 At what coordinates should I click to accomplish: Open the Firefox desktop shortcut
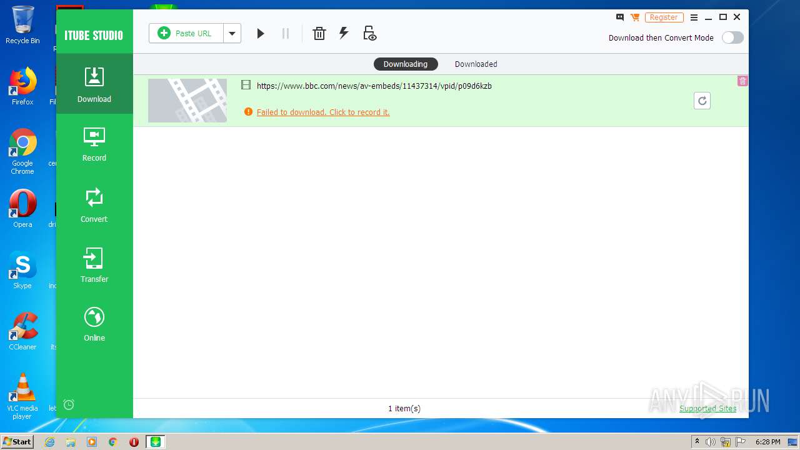[x=22, y=86]
